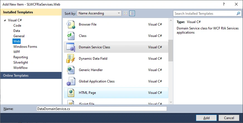Image resolution: width=243 pixels, height=123 pixels.
Task: Select the Domain Service Class icon
Action: [71, 47]
